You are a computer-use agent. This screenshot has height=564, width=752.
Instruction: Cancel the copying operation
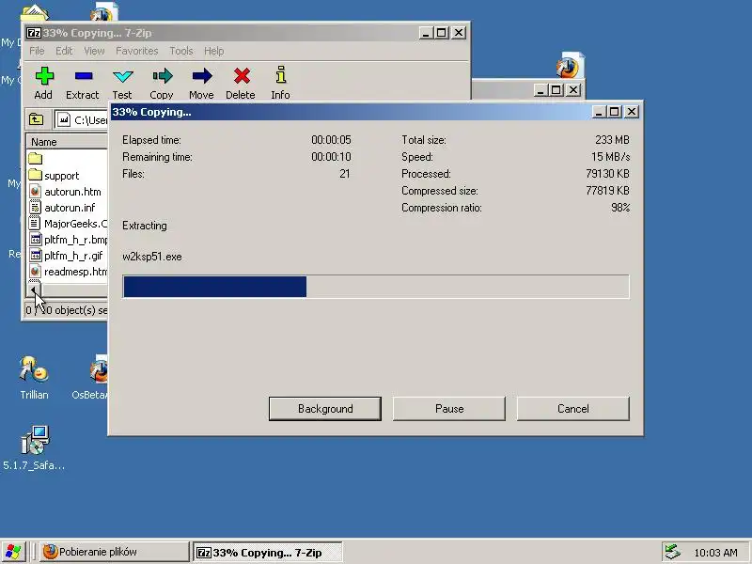(573, 409)
